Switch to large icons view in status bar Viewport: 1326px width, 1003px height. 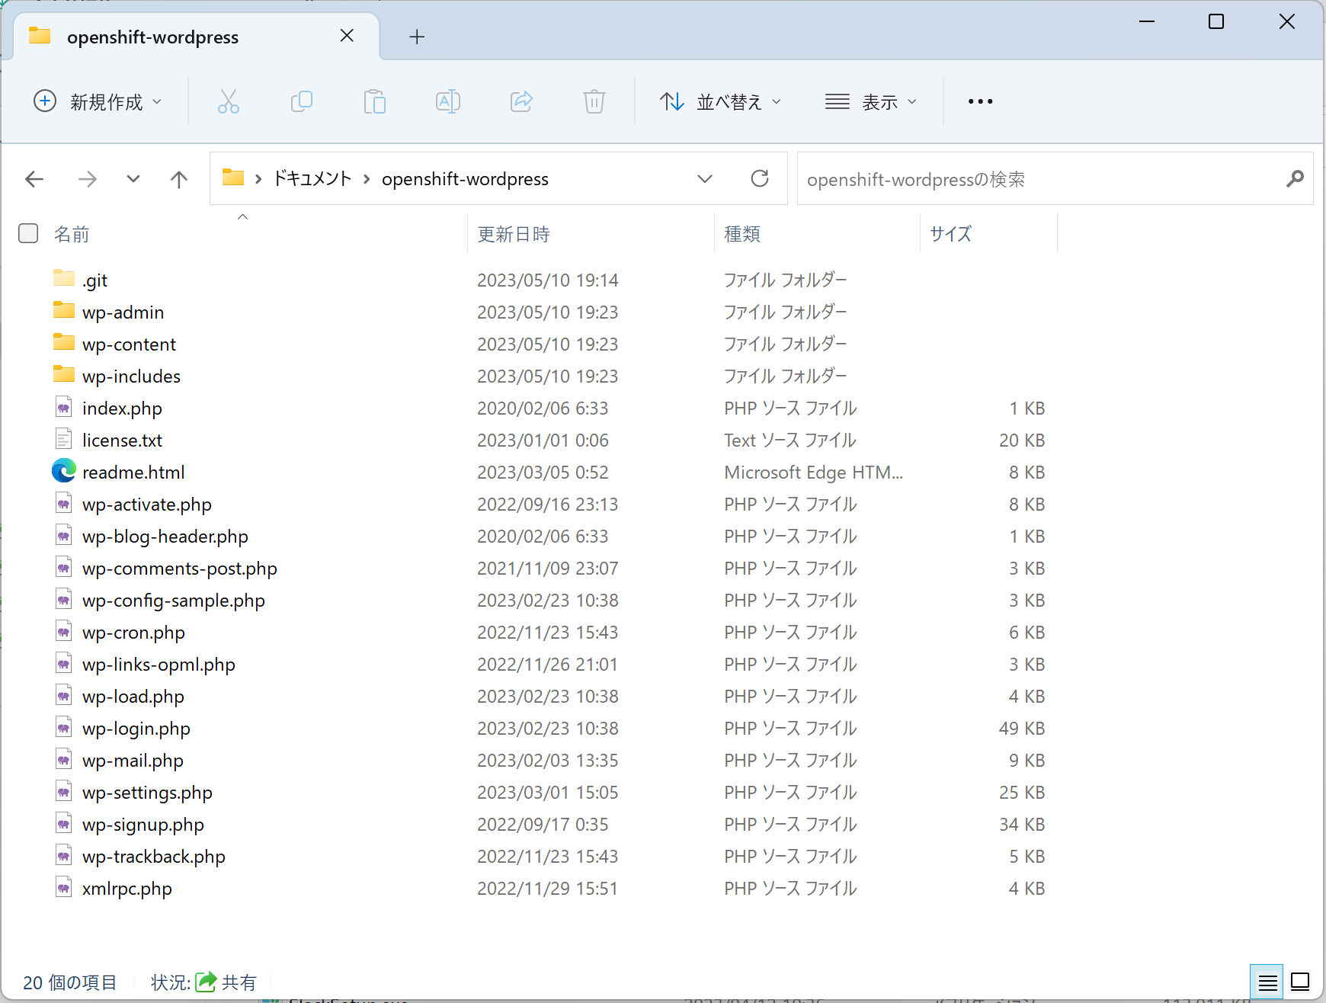click(1300, 982)
